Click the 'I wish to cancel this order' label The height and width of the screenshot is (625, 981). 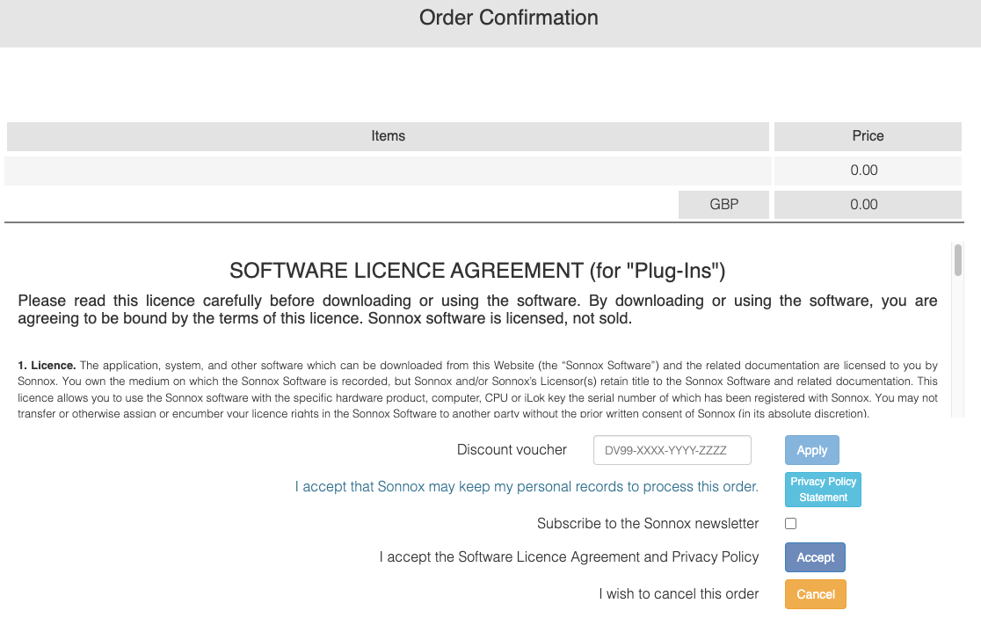click(679, 593)
